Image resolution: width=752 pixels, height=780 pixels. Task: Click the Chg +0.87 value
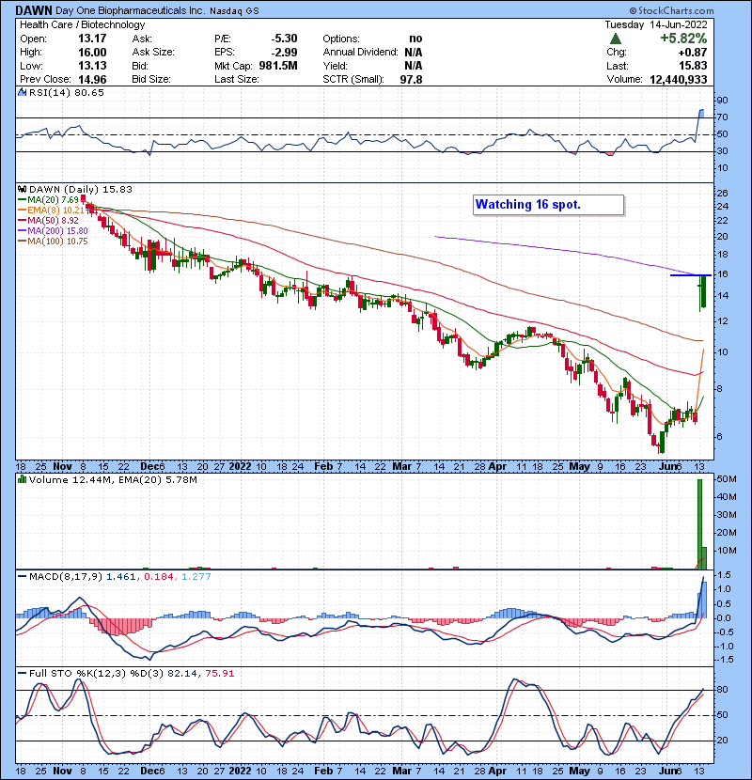point(693,53)
